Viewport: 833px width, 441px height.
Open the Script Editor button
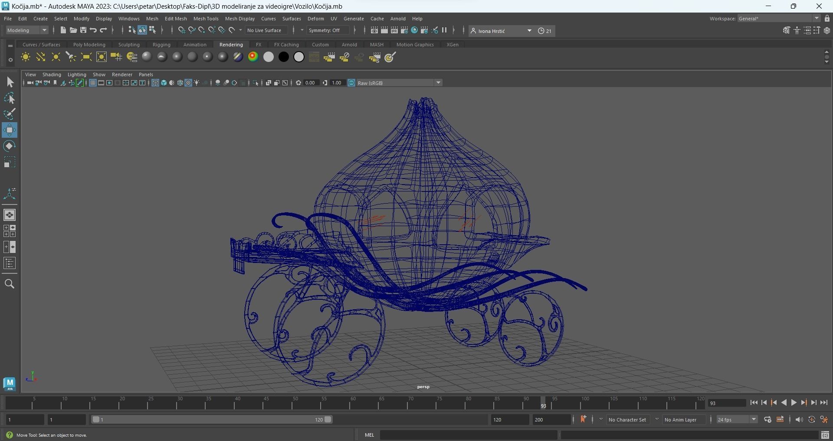pyautogui.click(x=825, y=435)
